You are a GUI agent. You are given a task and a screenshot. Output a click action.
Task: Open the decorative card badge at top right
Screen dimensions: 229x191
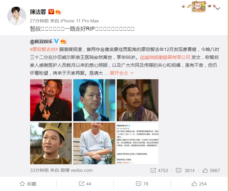199,6
